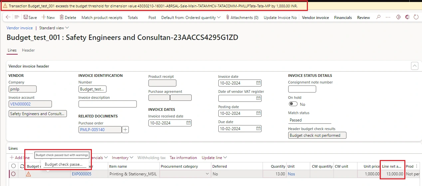Image resolution: width=422 pixels, height=186 pixels.
Task: Switch to the Header tab
Action: tap(28, 50)
